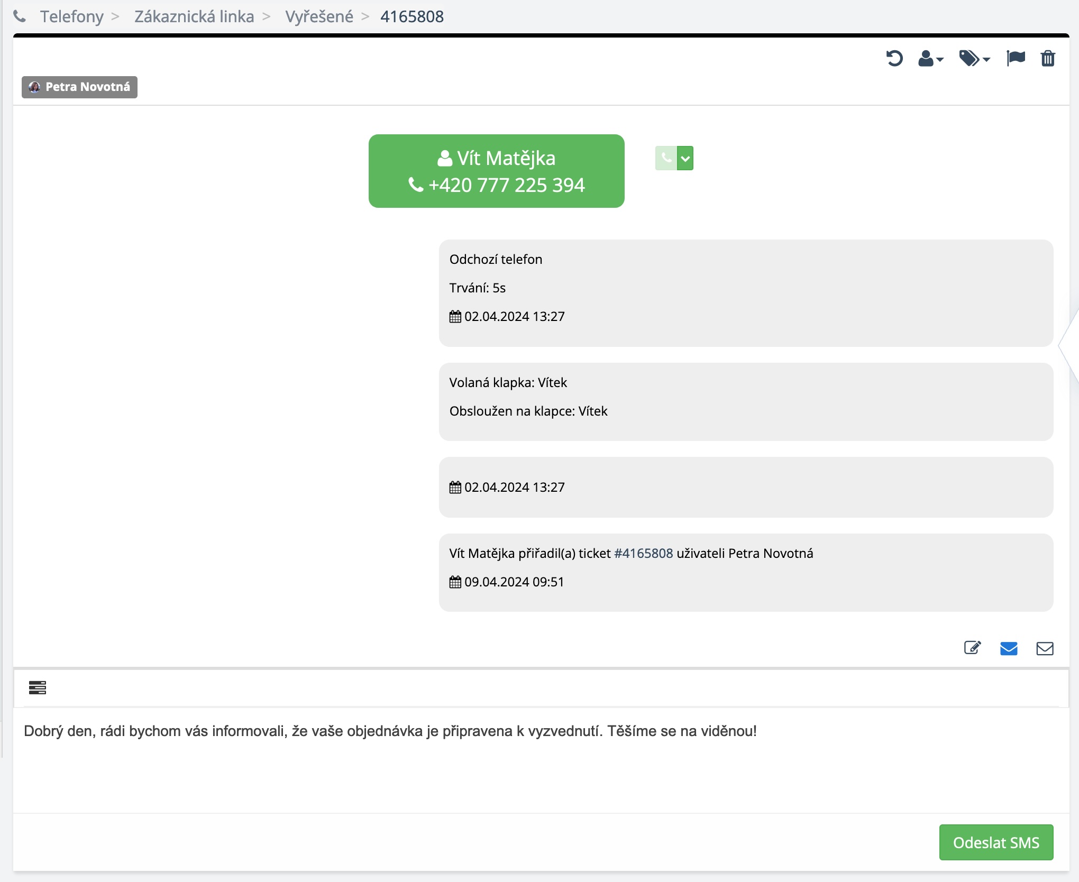This screenshot has height=882, width=1079.
Task: Expand the call options chevron dropdown
Action: pos(685,158)
